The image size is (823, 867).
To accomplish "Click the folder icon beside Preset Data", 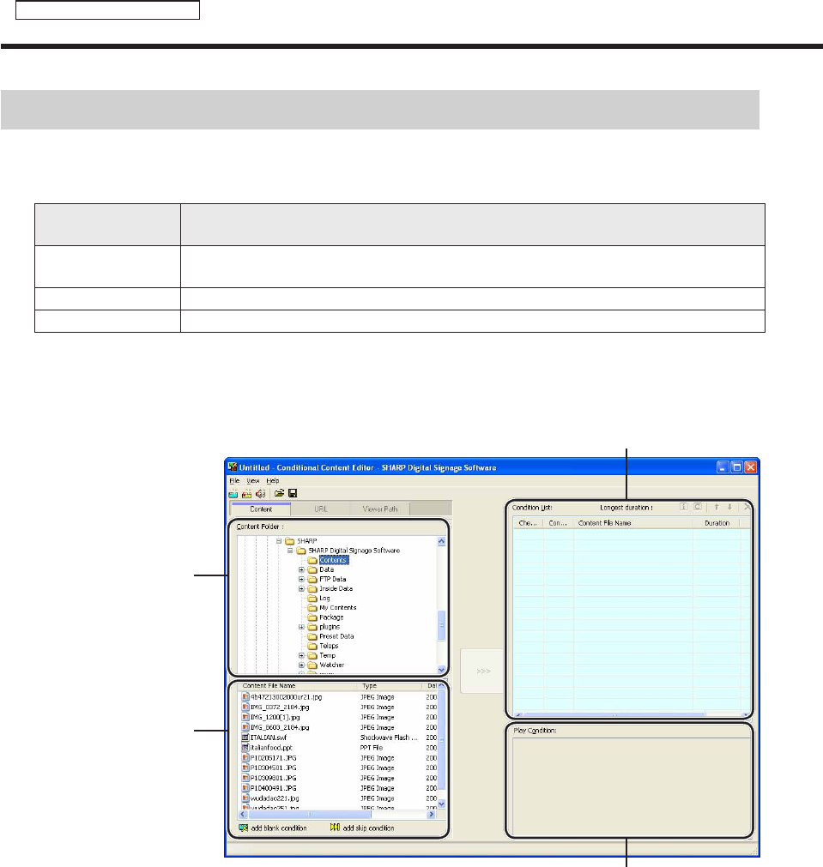I will [x=312, y=636].
